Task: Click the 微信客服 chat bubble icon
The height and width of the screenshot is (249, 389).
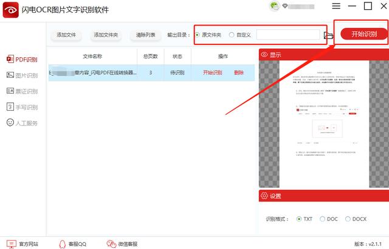Action: click(x=111, y=244)
